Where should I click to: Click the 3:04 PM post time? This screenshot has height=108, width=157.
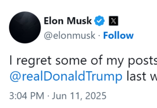pyautogui.click(x=27, y=96)
